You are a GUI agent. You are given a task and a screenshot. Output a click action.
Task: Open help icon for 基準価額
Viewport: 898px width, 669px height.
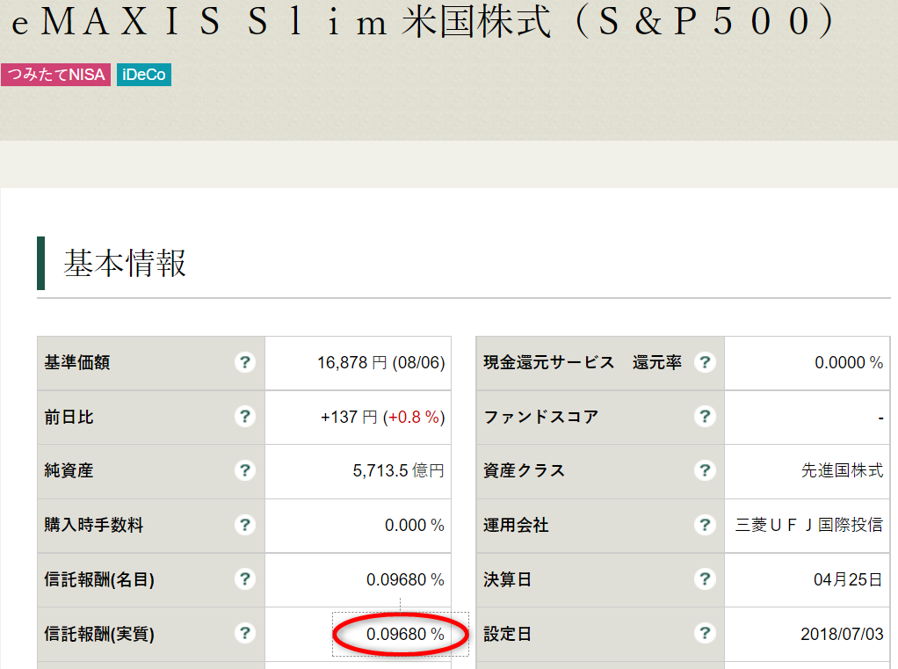245,362
